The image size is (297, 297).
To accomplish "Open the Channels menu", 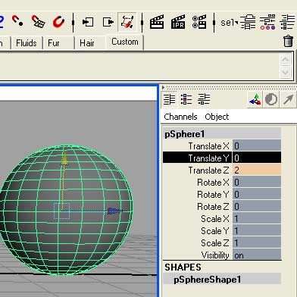I will click(x=180, y=117).
